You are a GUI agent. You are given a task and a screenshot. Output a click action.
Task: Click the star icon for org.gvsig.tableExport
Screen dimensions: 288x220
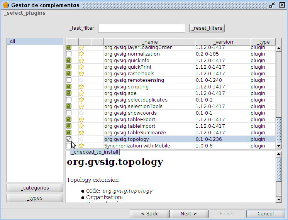point(81,120)
